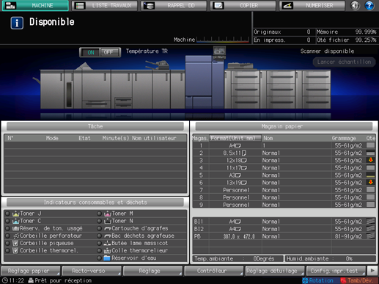Image resolution: width=379 pixels, height=284 pixels.
Task: Open the Réglage papier menu
Action: point(31,271)
